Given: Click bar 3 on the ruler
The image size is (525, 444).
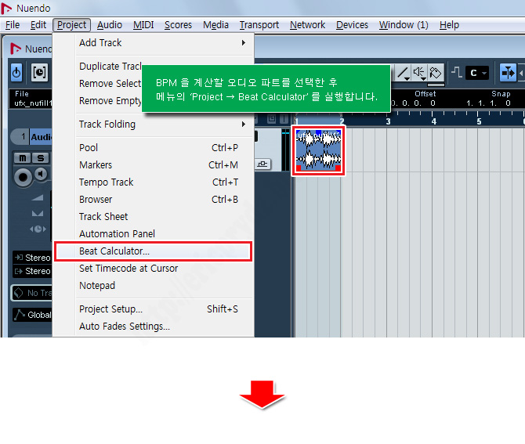Looking at the screenshot, I should click(x=388, y=121).
